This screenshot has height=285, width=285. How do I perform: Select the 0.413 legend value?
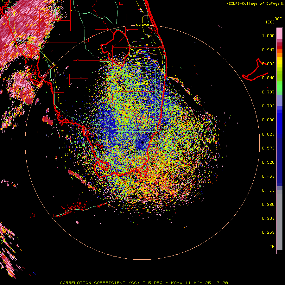[x=268, y=190]
